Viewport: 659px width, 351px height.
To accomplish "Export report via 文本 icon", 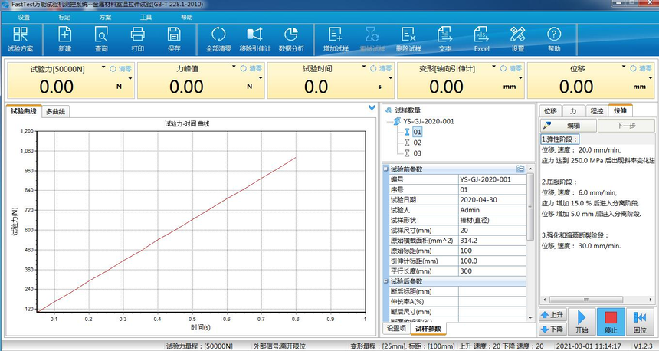I will click(445, 39).
